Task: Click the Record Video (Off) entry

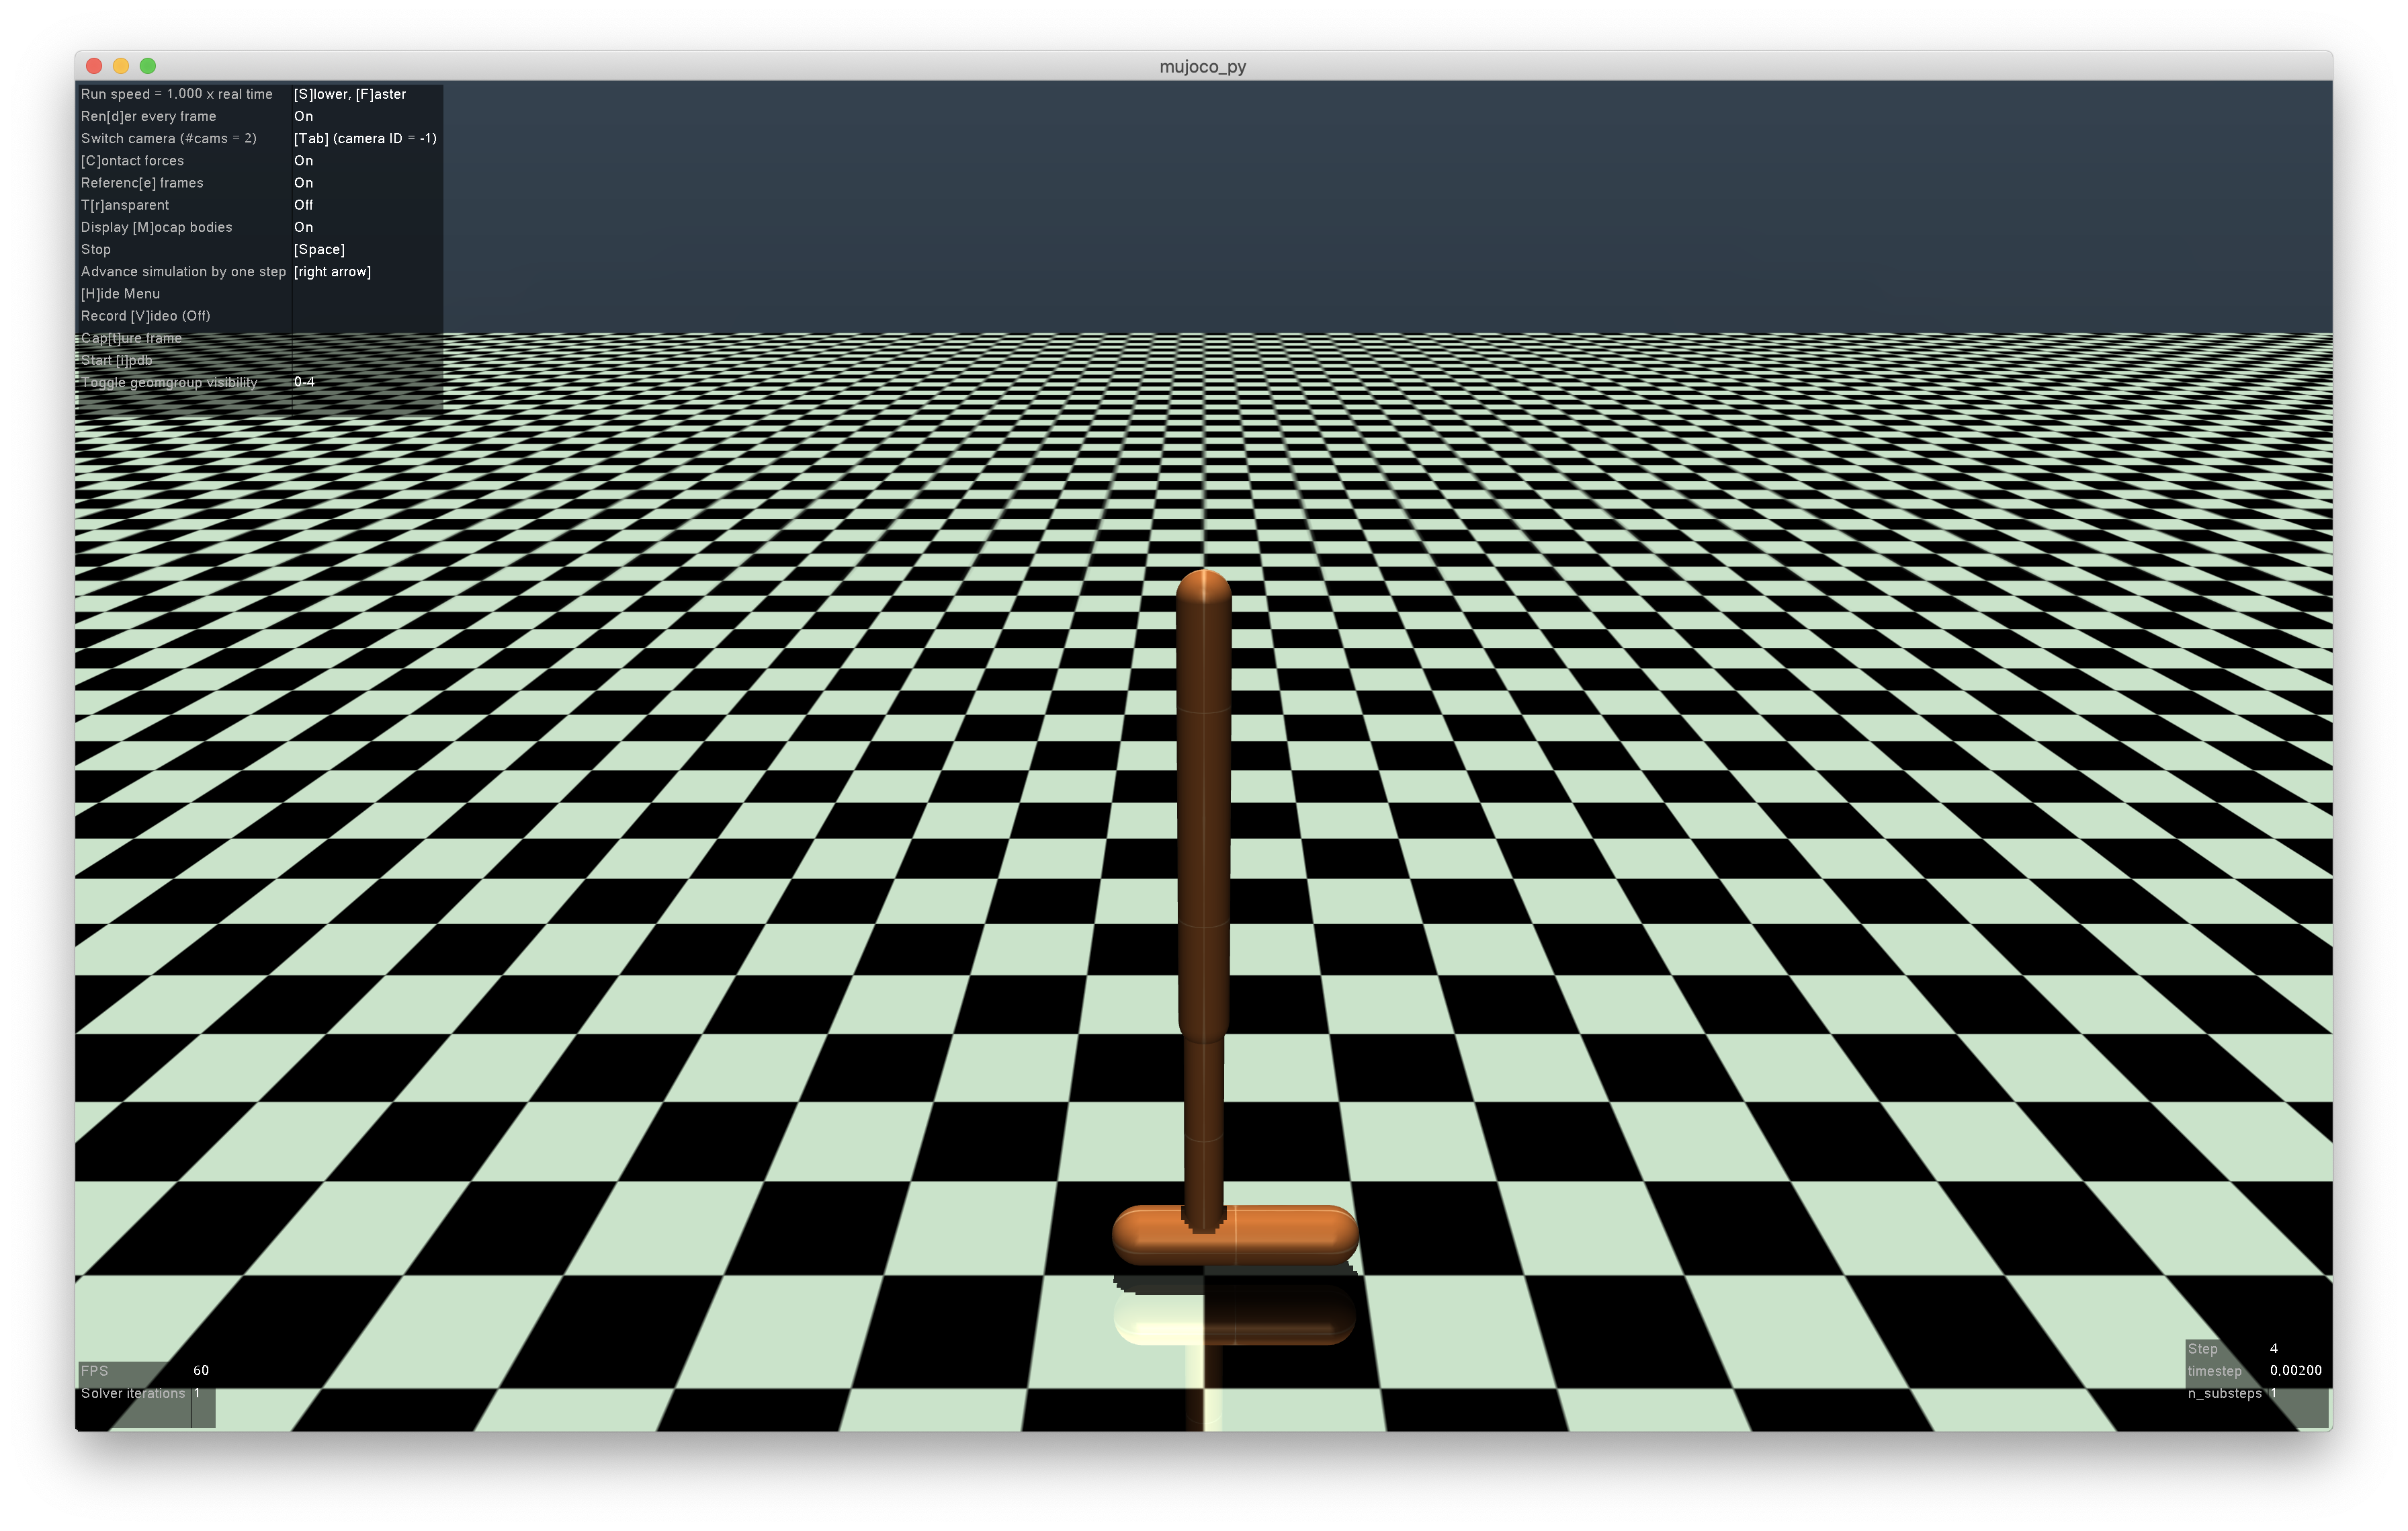Action: (145, 316)
